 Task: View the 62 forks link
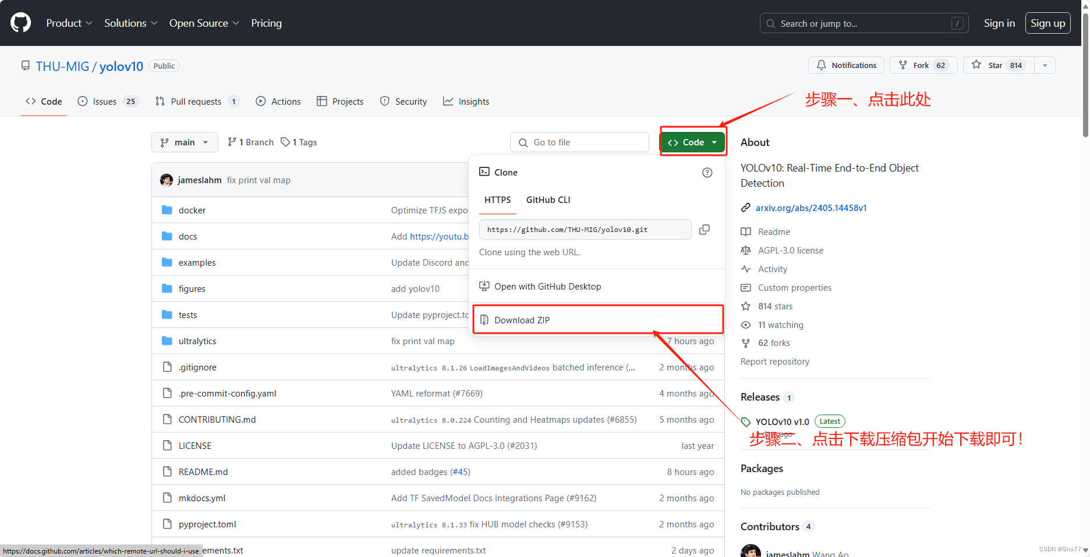tap(774, 343)
